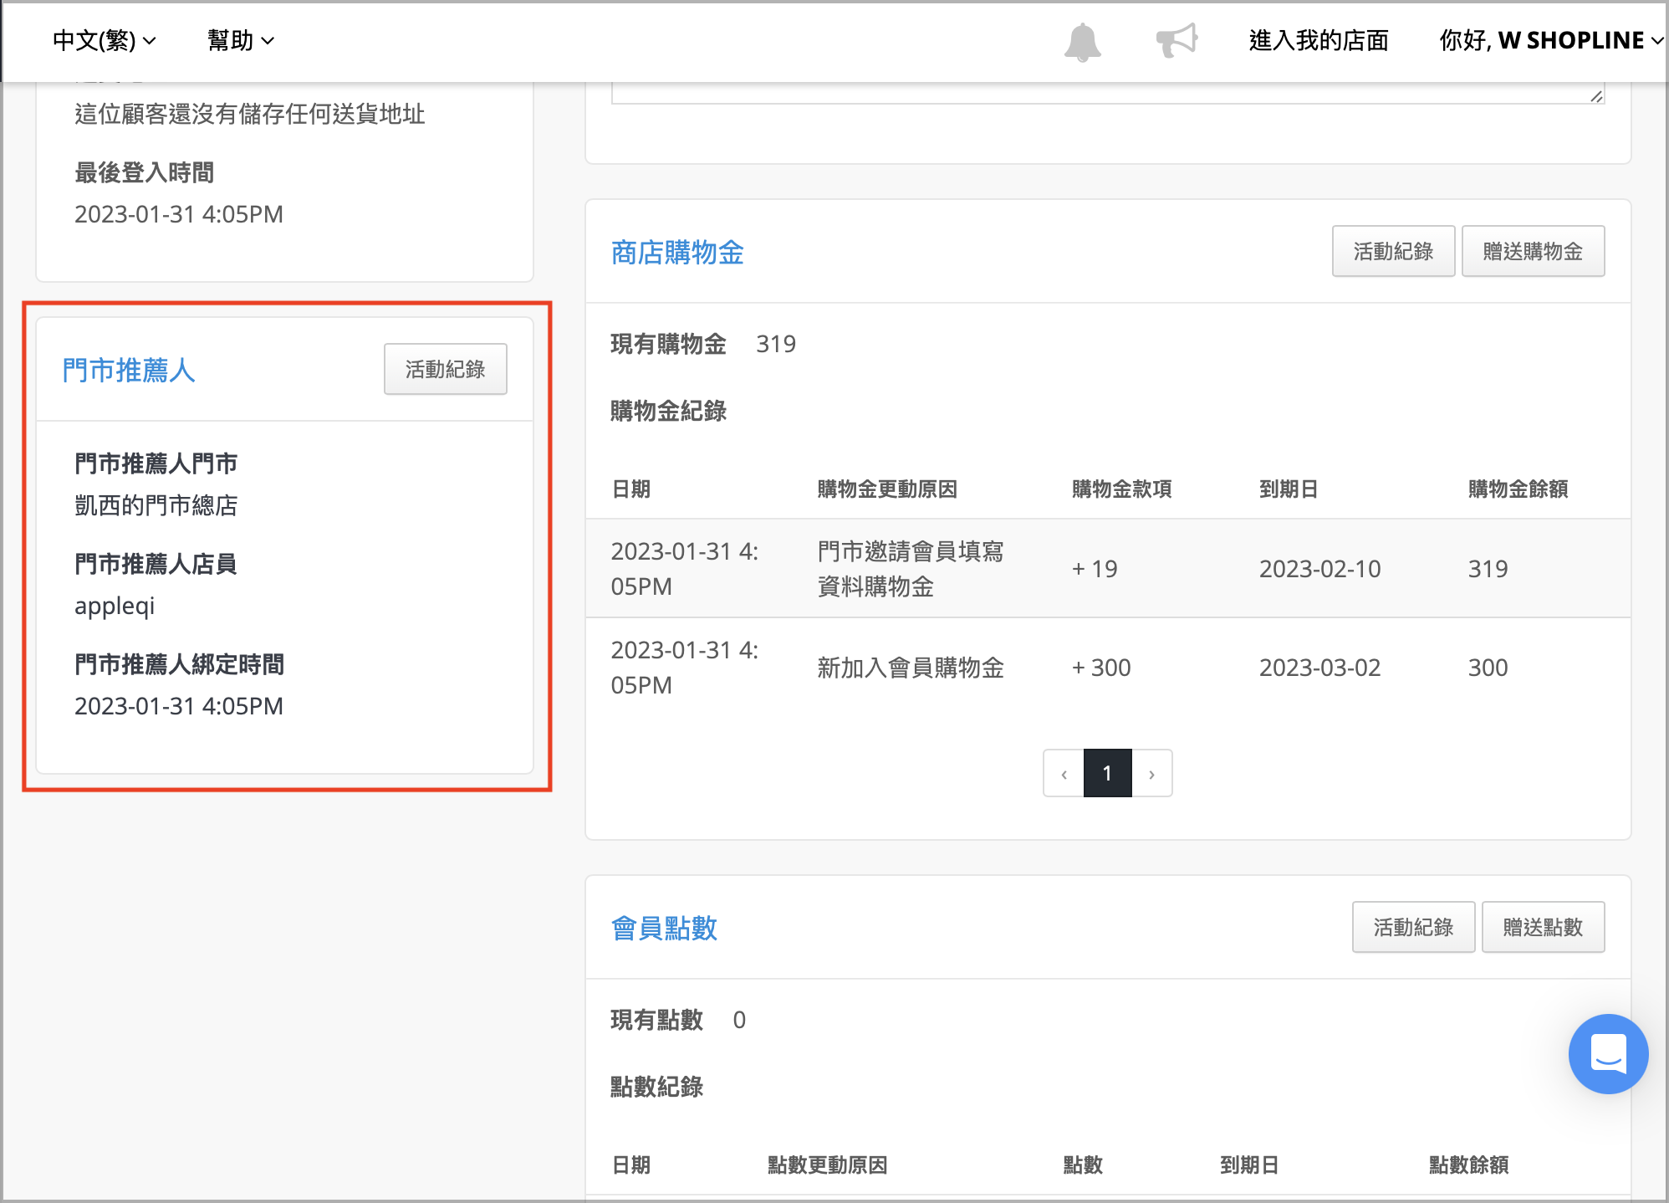Click the 商店購物金 section heading

click(677, 252)
